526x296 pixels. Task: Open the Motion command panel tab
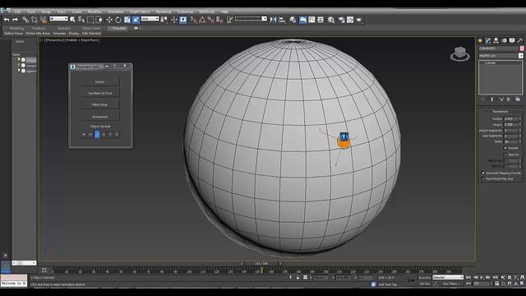(x=504, y=40)
